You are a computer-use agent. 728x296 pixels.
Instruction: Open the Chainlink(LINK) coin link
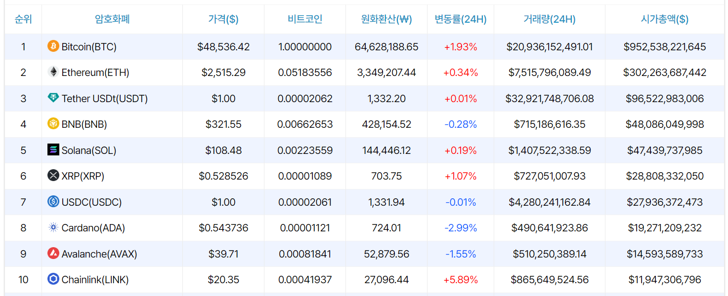pos(95,280)
